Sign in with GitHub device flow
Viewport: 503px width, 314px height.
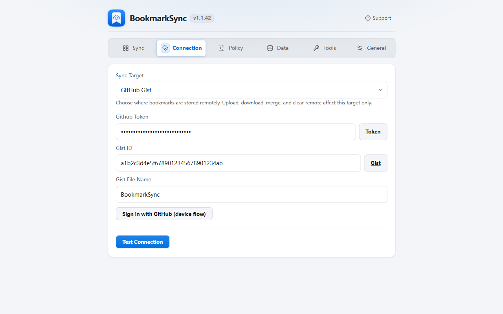point(164,214)
